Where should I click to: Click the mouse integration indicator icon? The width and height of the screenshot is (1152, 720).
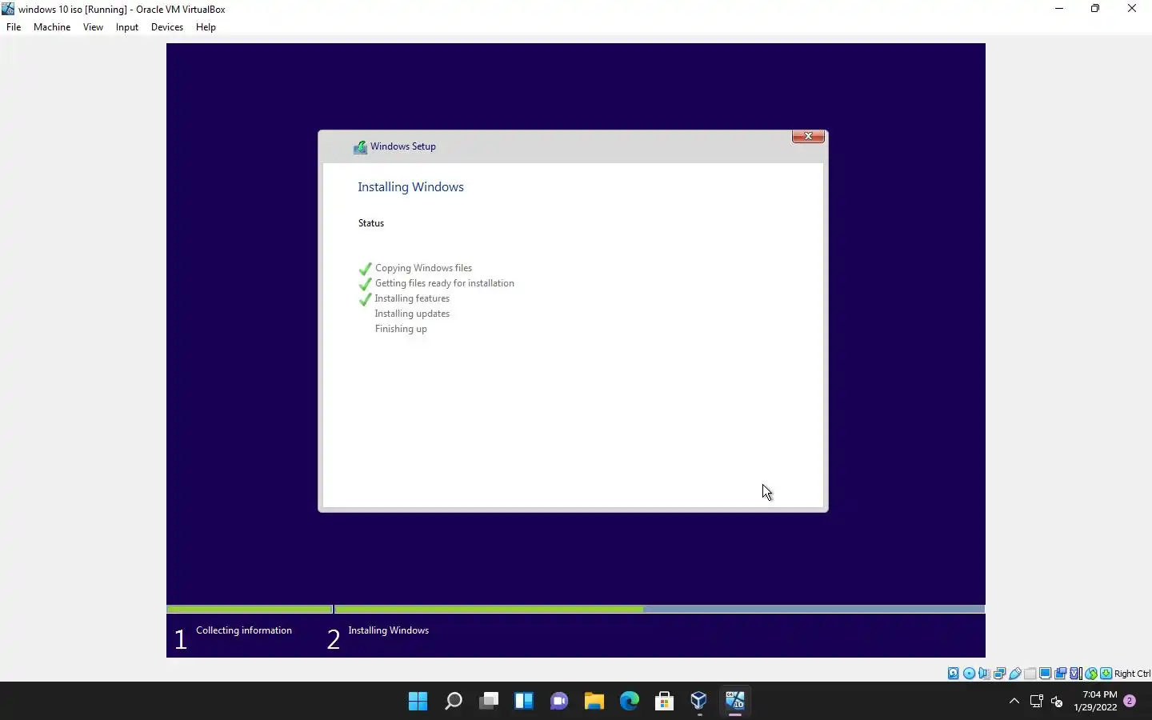click(x=1091, y=674)
